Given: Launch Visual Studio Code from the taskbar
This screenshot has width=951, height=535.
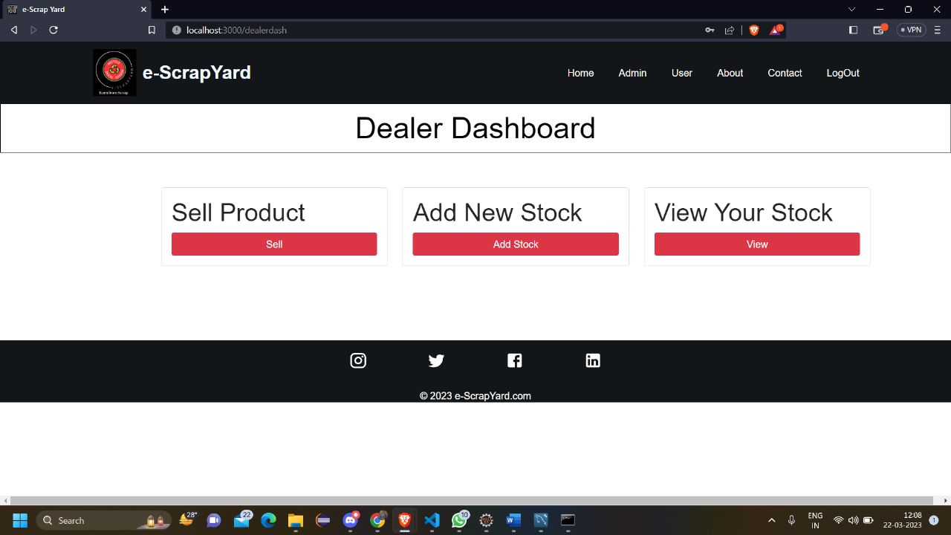Looking at the screenshot, I should coord(432,520).
